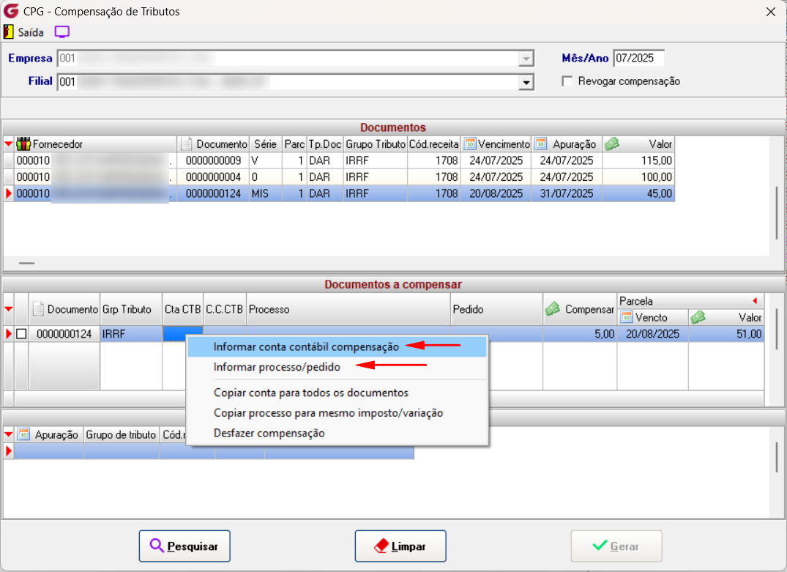Click the Parcela Valor cell 51,00
The height and width of the screenshot is (572, 787).
tap(726, 334)
